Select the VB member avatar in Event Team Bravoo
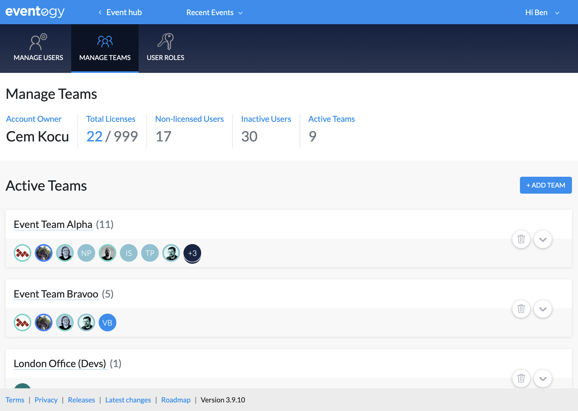 pos(107,322)
